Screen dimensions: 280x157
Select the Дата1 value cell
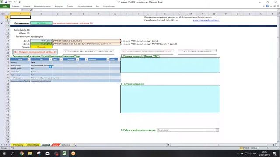[41, 41]
